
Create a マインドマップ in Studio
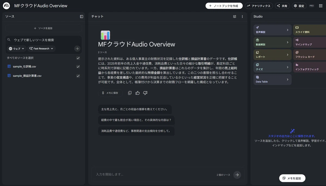point(309,42)
